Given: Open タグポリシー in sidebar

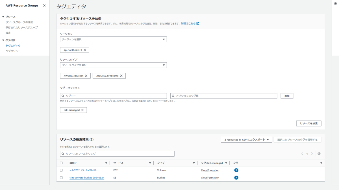Looking at the screenshot, I should click(13, 51).
